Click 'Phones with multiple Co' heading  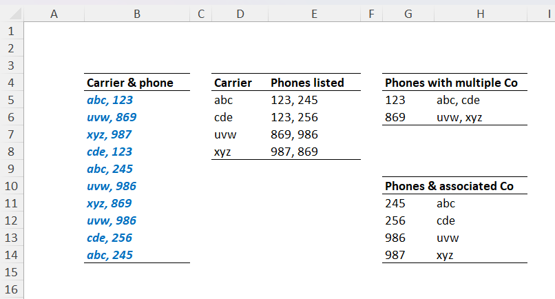[451, 83]
